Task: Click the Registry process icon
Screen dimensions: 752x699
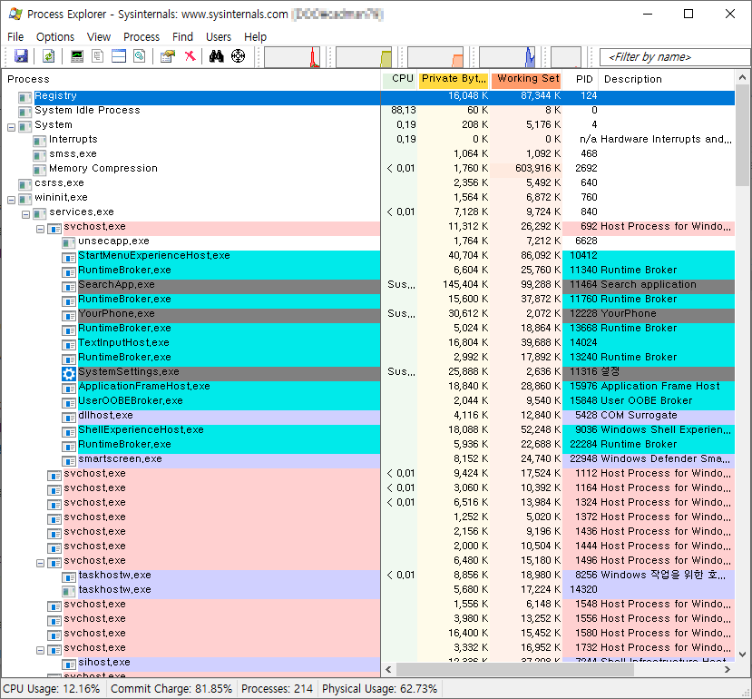Action: 24,98
